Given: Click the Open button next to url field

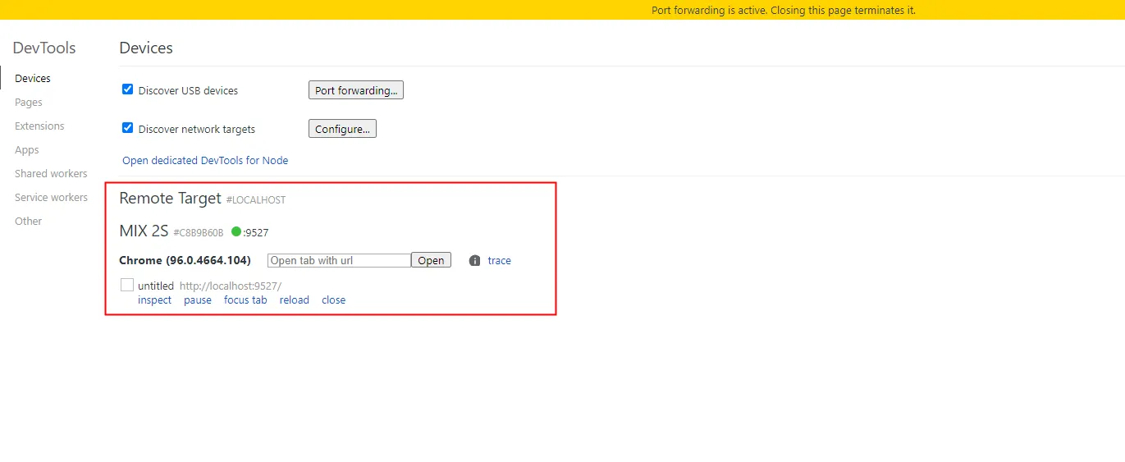Looking at the screenshot, I should click(x=431, y=260).
